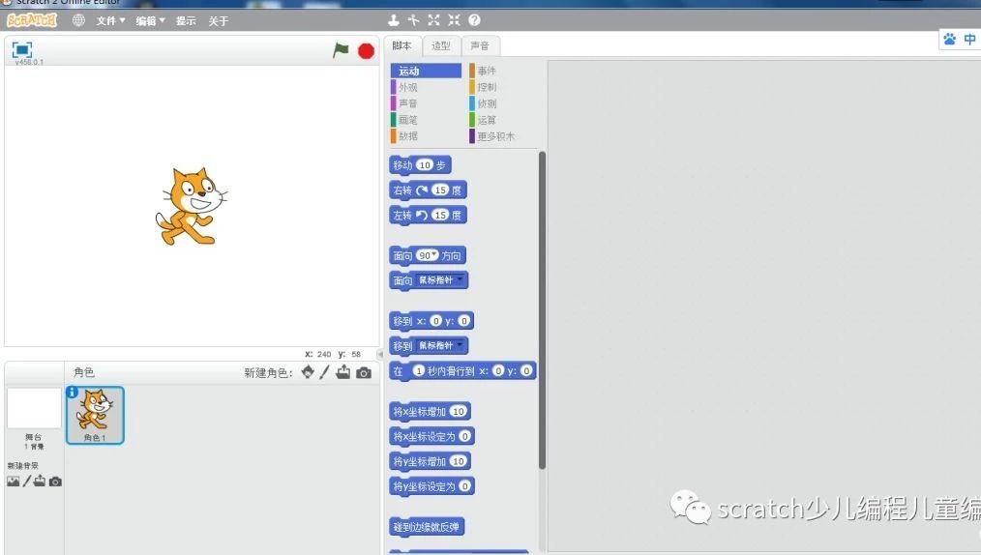Click the green flag to start

pyautogui.click(x=341, y=50)
